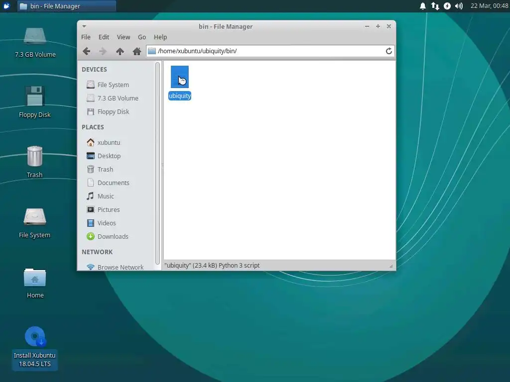The width and height of the screenshot is (510, 382).
Task: Open the Help menu
Action: point(160,37)
